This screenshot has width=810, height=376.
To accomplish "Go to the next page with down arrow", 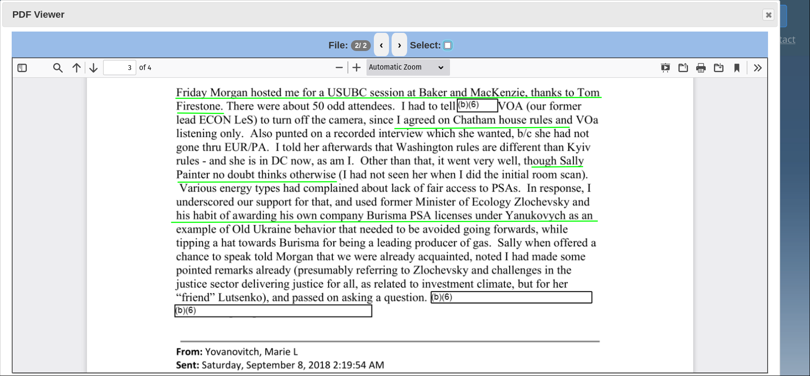I will pos(93,68).
